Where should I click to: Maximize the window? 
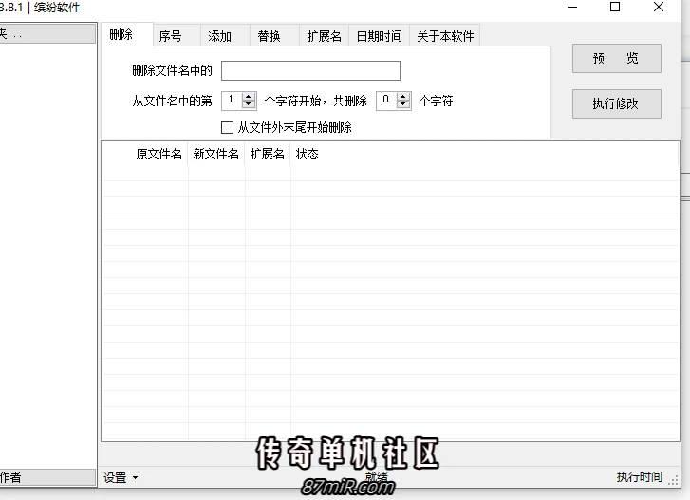(615, 7)
